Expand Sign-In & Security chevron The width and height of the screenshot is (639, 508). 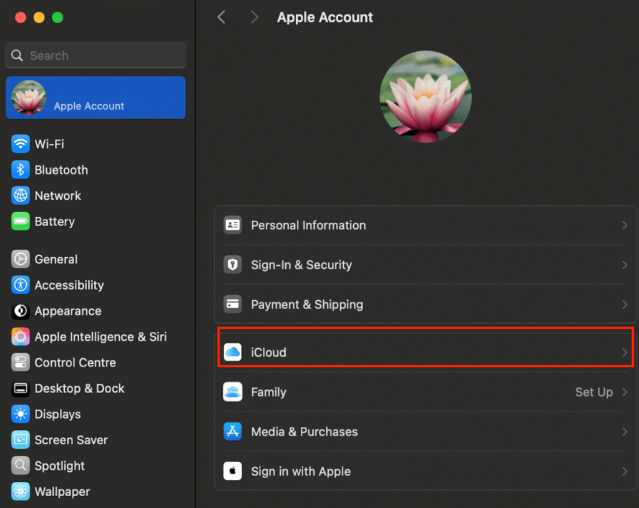point(624,265)
